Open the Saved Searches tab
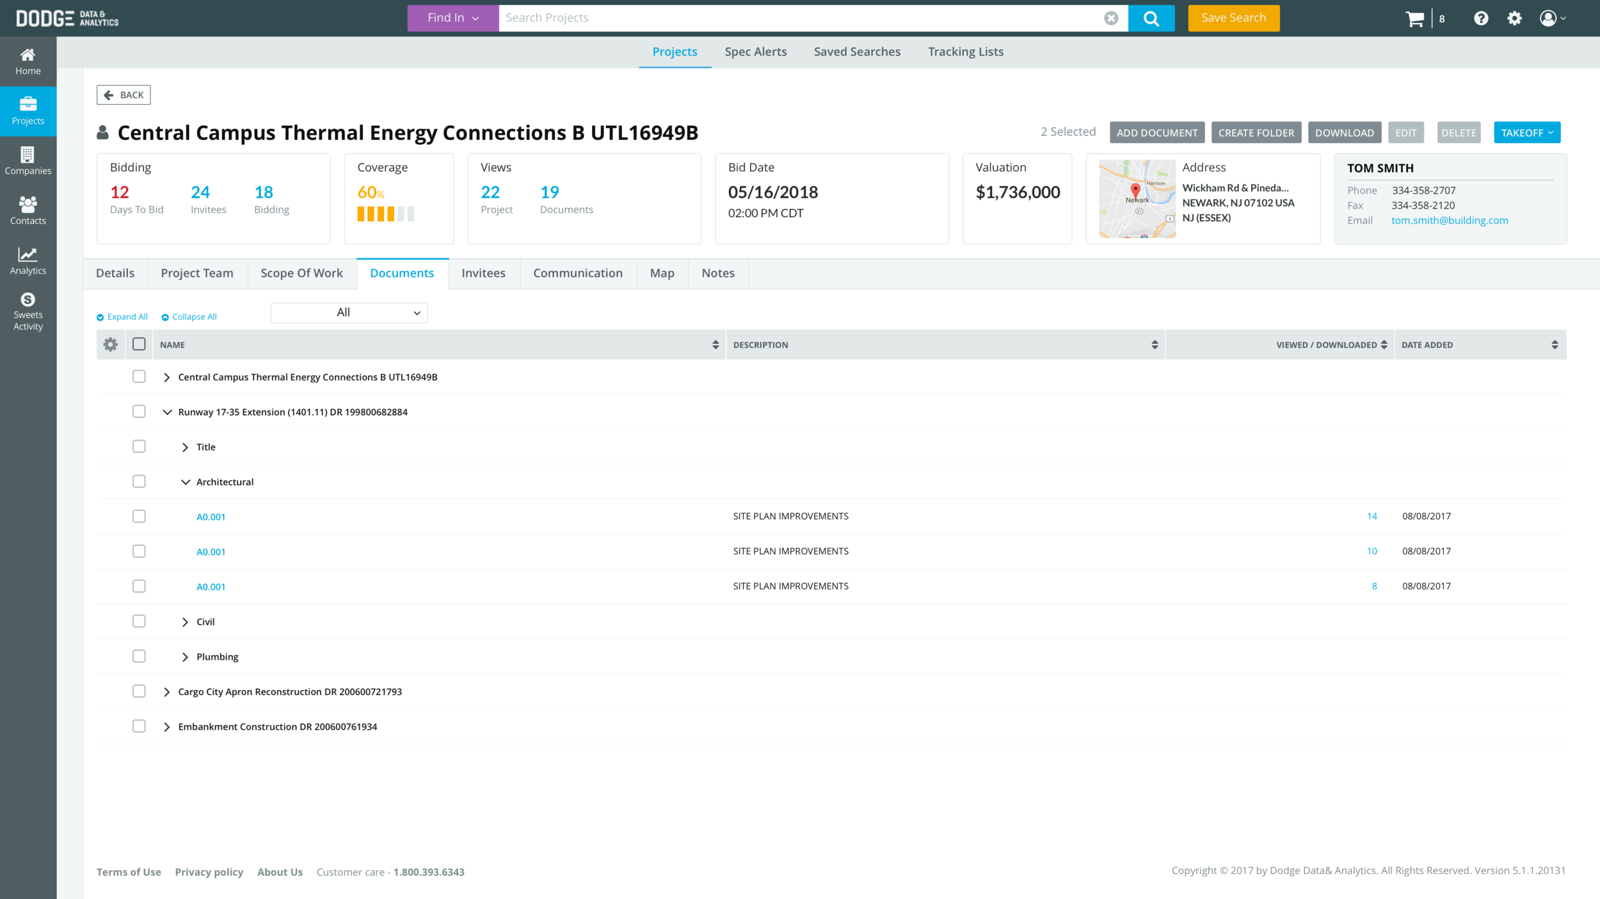 point(856,52)
